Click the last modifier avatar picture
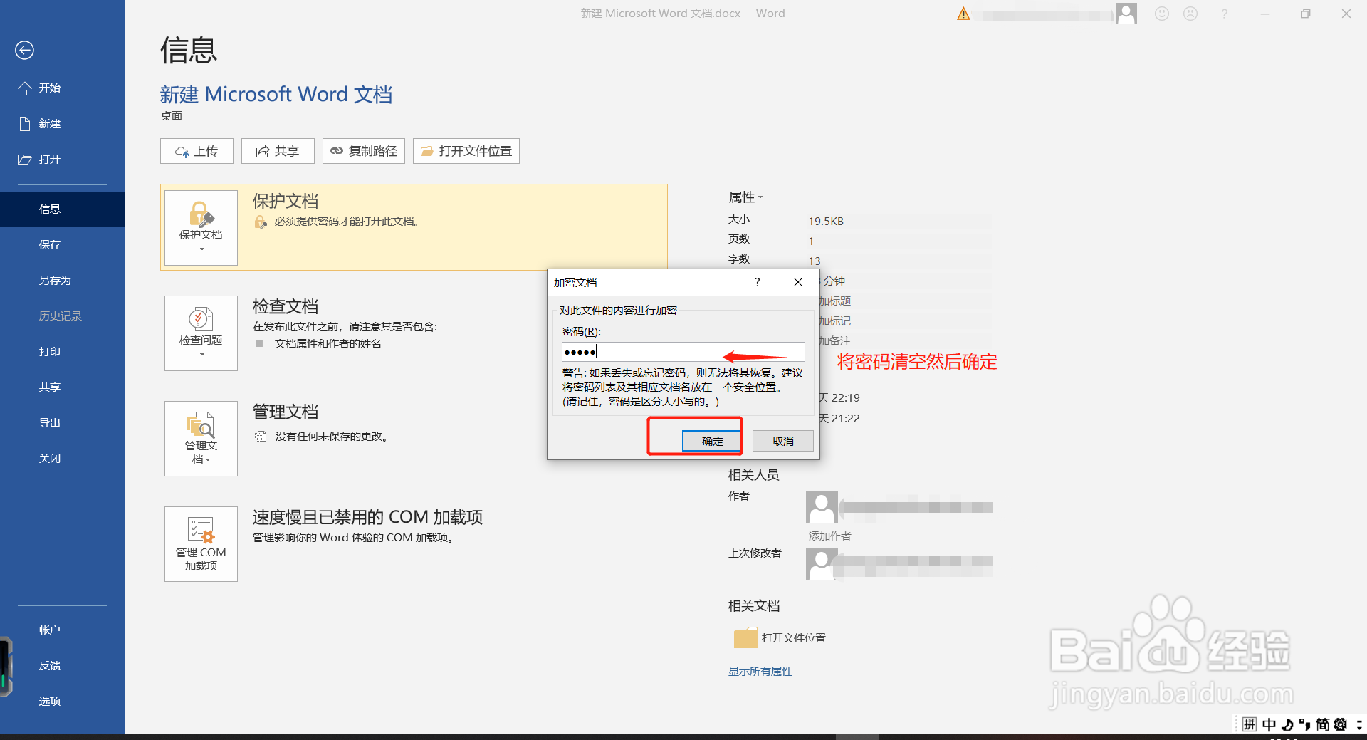Viewport: 1367px width, 740px height. click(822, 564)
